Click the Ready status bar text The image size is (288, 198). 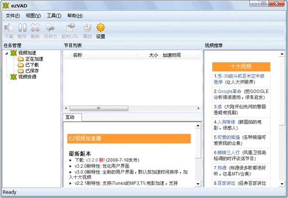tap(9, 192)
